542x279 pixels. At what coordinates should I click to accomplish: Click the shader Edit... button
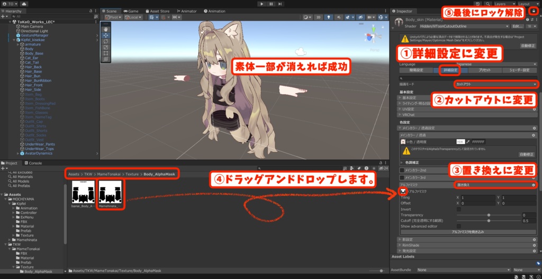518,26
